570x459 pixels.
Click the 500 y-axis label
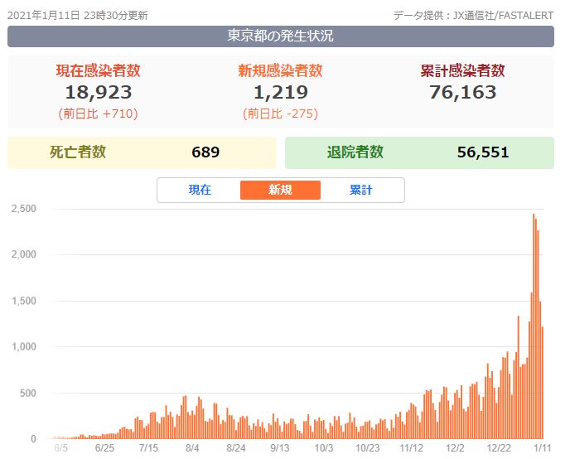(x=28, y=393)
